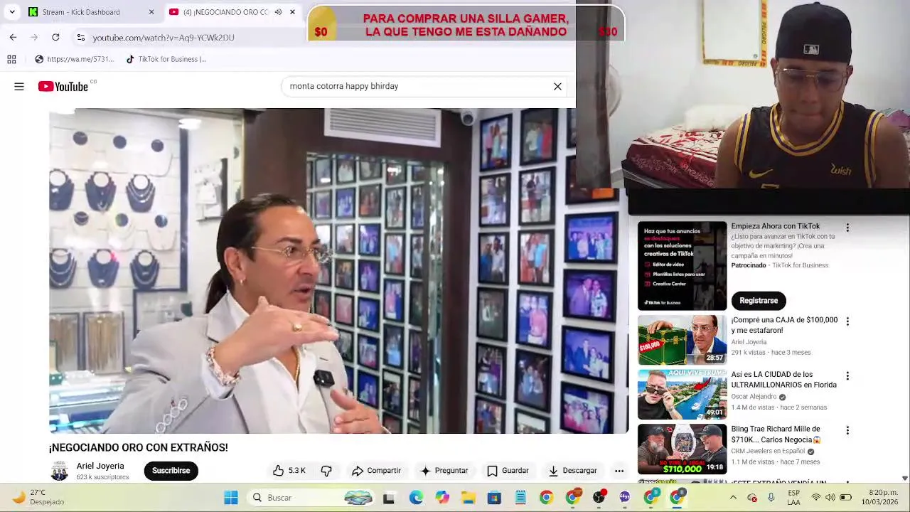The width and height of the screenshot is (910, 512).
Task: Open Task View on the taskbar
Action: click(388, 498)
